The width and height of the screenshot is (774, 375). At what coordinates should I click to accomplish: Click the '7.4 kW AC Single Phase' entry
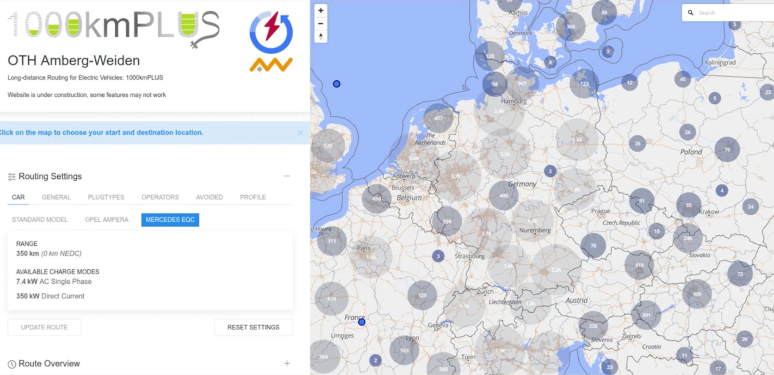54,281
